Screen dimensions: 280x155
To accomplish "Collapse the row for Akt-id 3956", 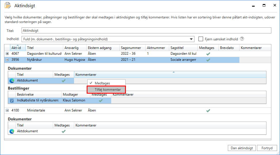I will pyautogui.click(x=7, y=60).
